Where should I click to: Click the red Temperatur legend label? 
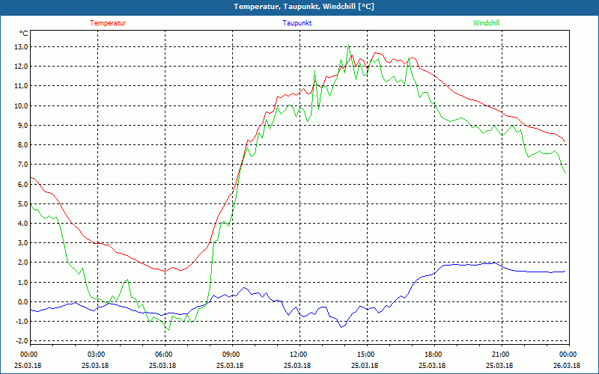(108, 23)
